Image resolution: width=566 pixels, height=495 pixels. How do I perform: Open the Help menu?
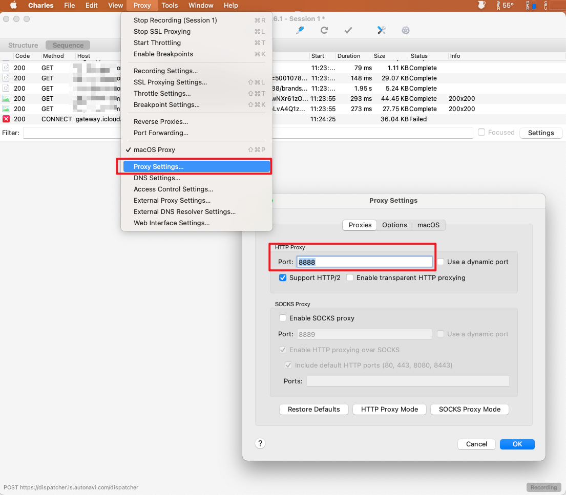pyautogui.click(x=230, y=6)
